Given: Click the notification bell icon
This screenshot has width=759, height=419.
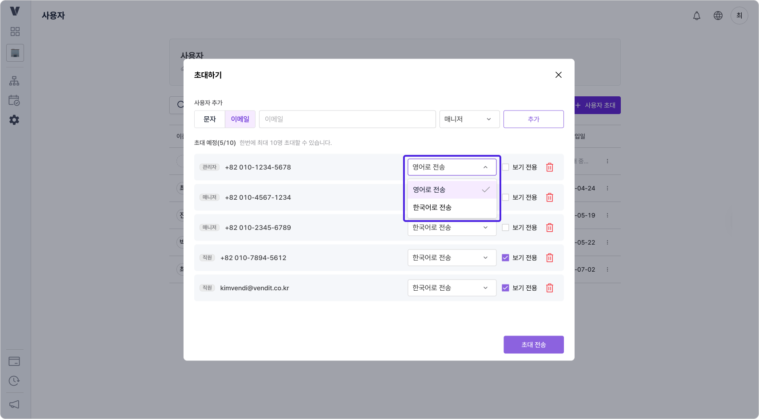Looking at the screenshot, I should [x=696, y=16].
